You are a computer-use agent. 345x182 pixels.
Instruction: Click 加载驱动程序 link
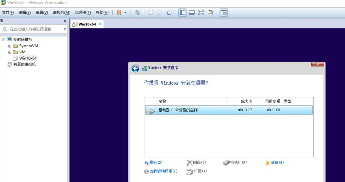(x=163, y=171)
